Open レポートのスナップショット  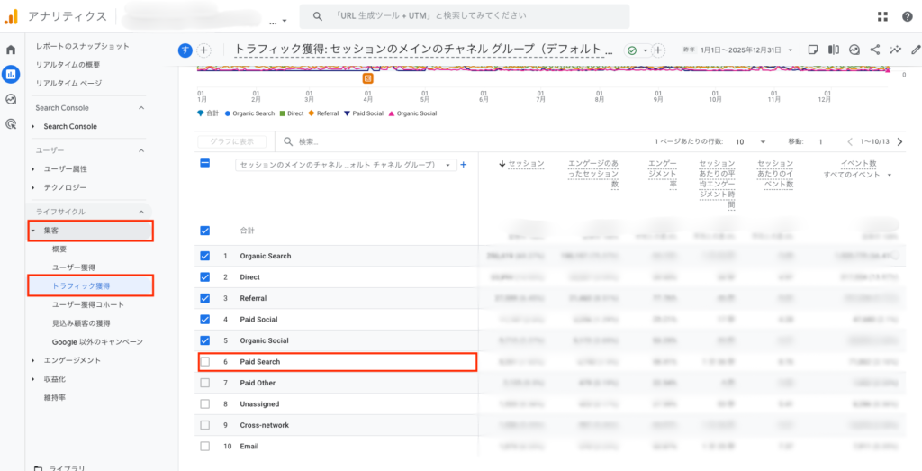(82, 46)
